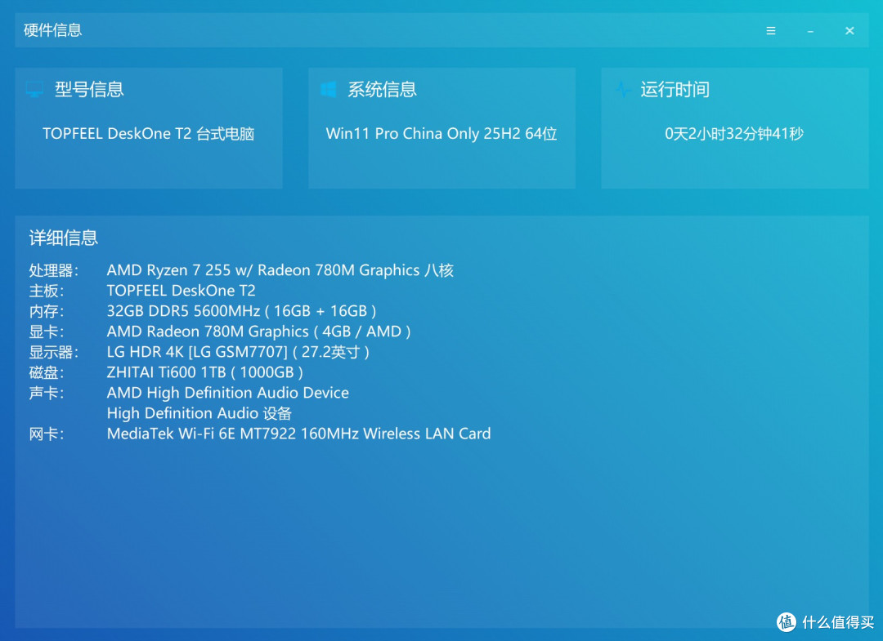Viewport: 883px width, 641px height.
Task: Click High Definition Audio 设备 entry
Action: coord(199,413)
